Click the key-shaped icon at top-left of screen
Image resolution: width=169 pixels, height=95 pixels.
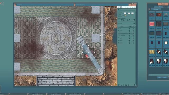click(2, 3)
